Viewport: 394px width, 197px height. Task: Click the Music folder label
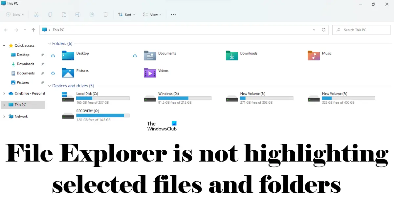[x=327, y=53]
